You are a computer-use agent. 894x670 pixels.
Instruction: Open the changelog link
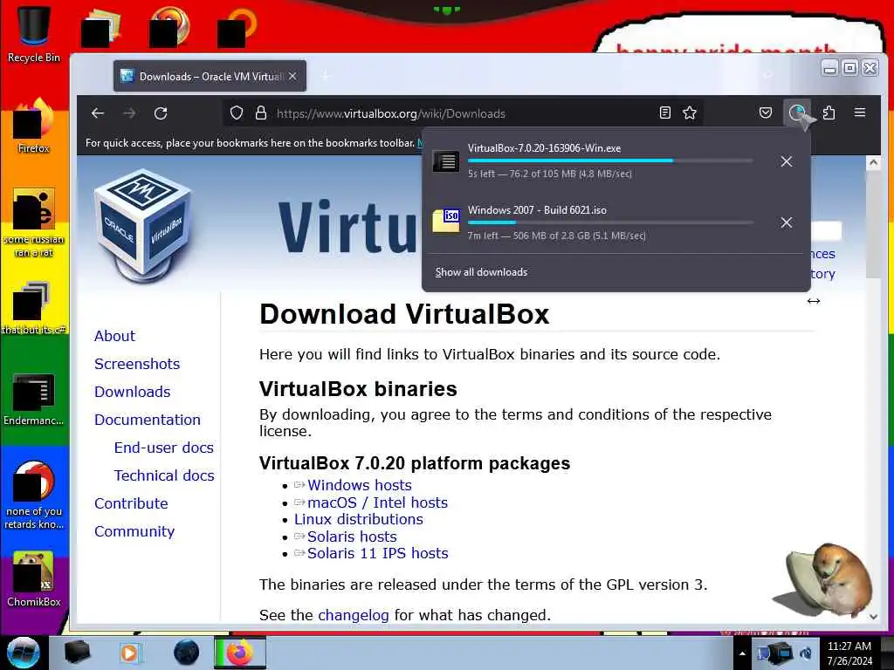[354, 615]
